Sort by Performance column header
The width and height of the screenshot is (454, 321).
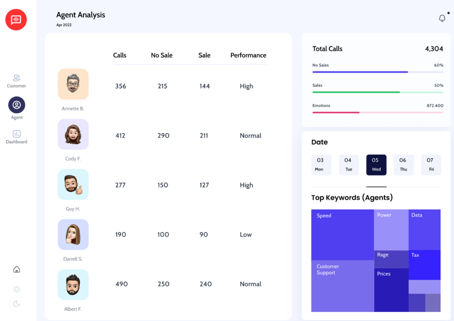(248, 55)
